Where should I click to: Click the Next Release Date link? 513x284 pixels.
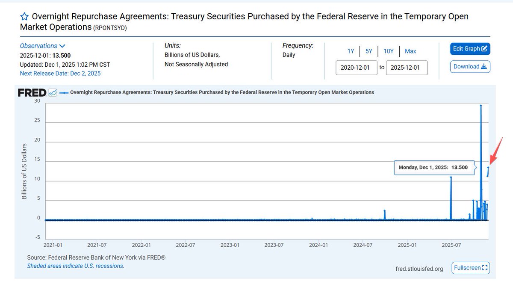pyautogui.click(x=60, y=73)
